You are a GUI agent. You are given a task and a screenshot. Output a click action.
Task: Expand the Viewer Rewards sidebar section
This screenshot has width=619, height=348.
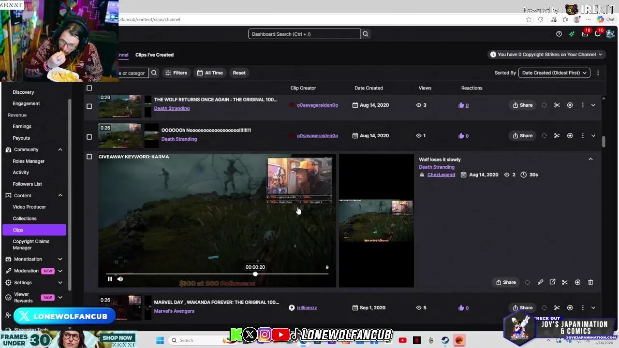pos(60,297)
